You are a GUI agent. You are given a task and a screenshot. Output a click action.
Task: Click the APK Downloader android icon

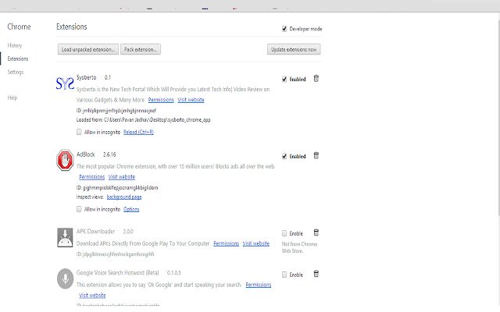65,237
